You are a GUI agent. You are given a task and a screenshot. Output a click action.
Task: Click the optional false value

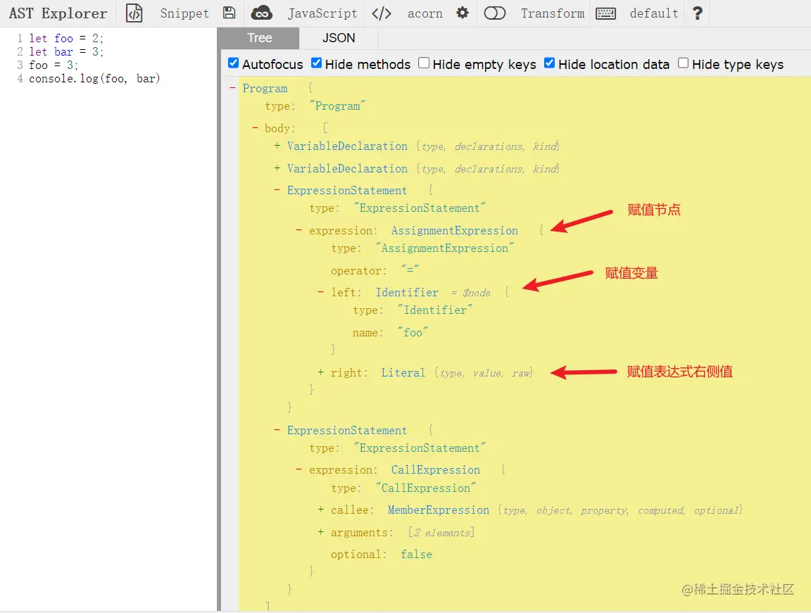[416, 555]
